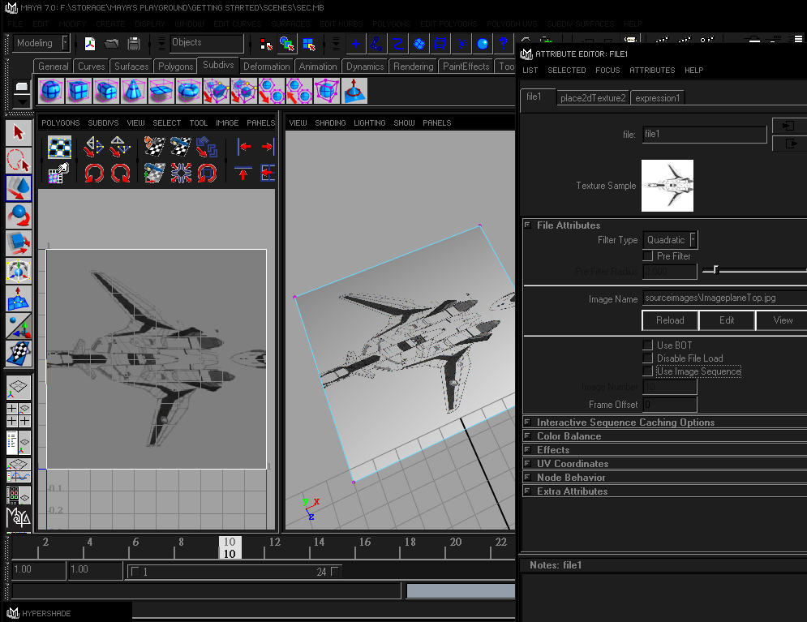Enable the Use Image Sequence checkbox
807x622 pixels.
tap(648, 371)
